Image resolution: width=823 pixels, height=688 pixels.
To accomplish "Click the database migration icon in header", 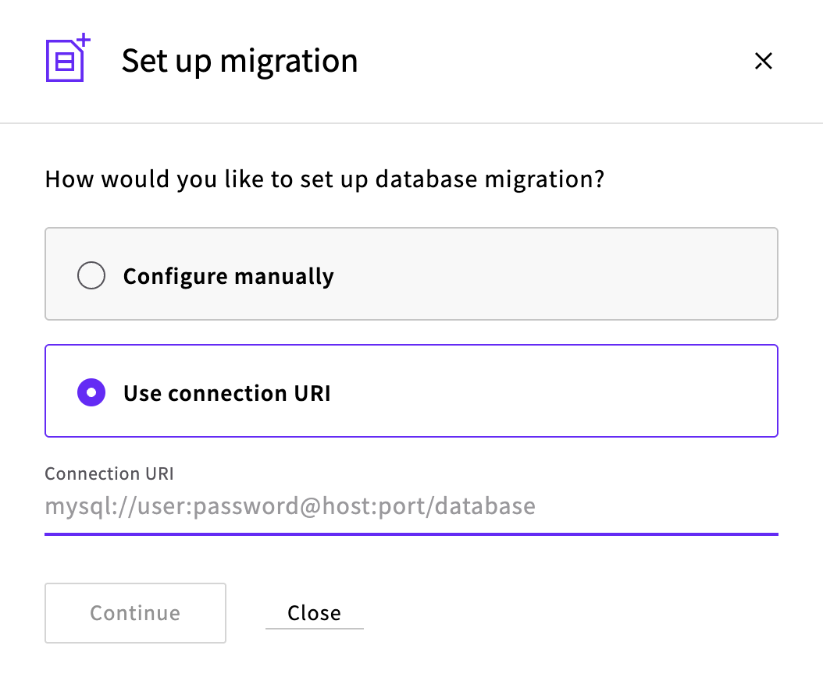I will (66, 60).
